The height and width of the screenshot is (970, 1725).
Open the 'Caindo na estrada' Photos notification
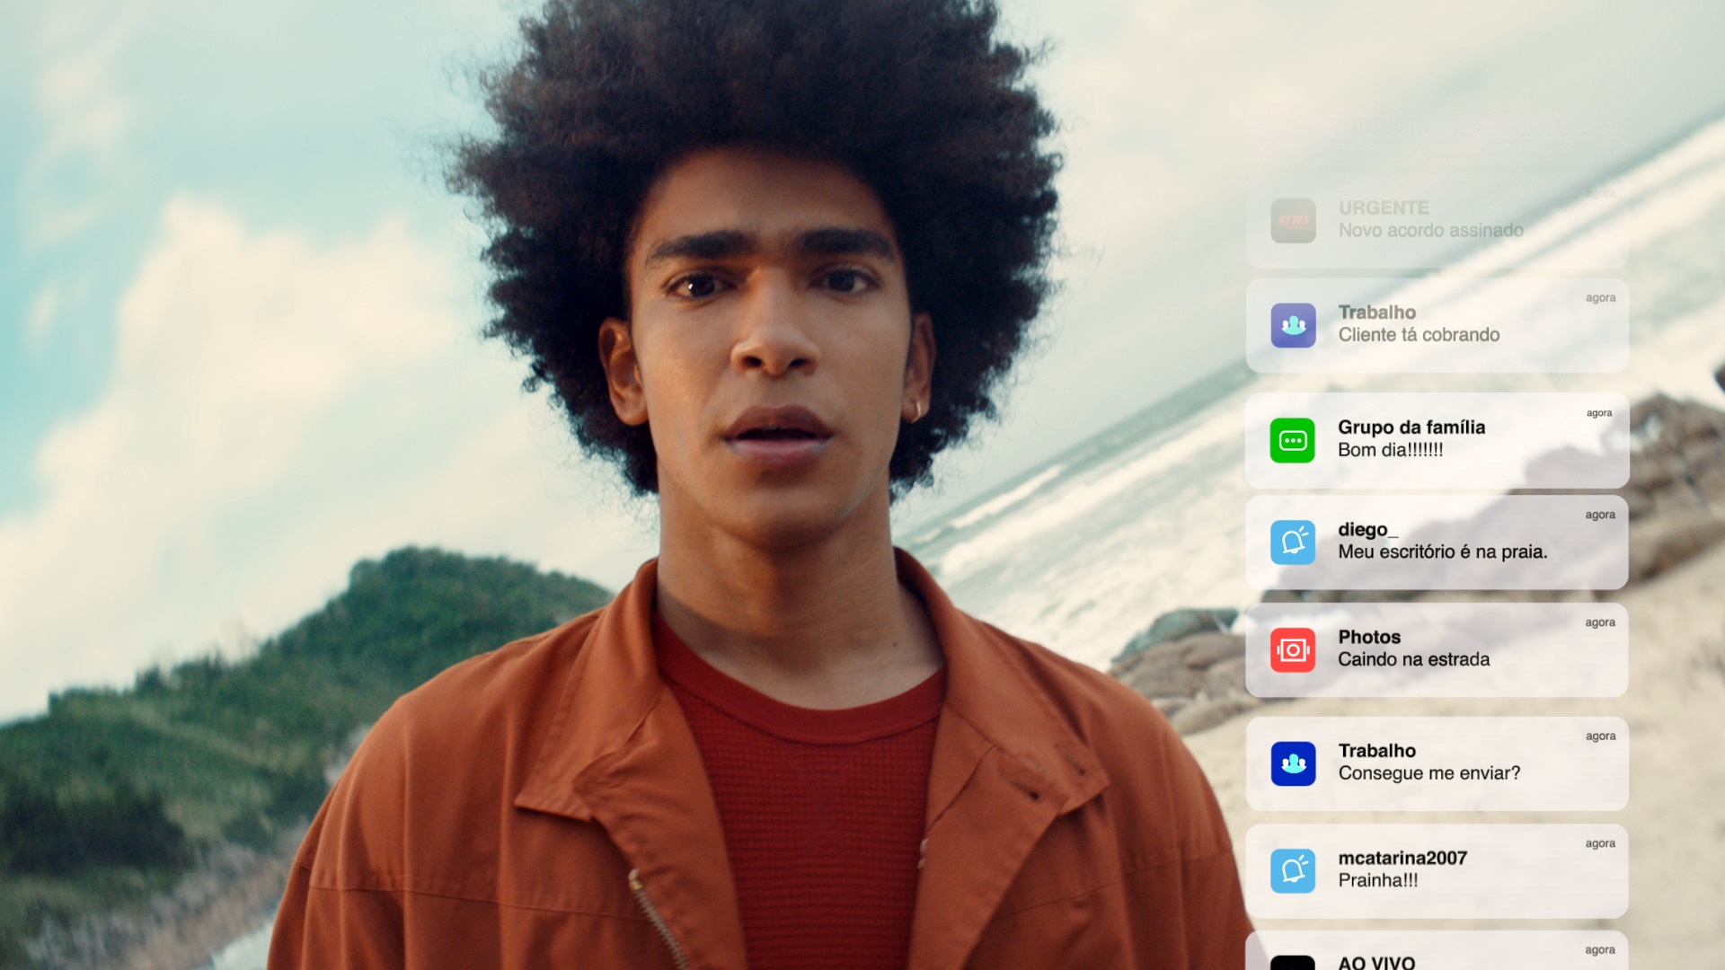click(x=1437, y=649)
